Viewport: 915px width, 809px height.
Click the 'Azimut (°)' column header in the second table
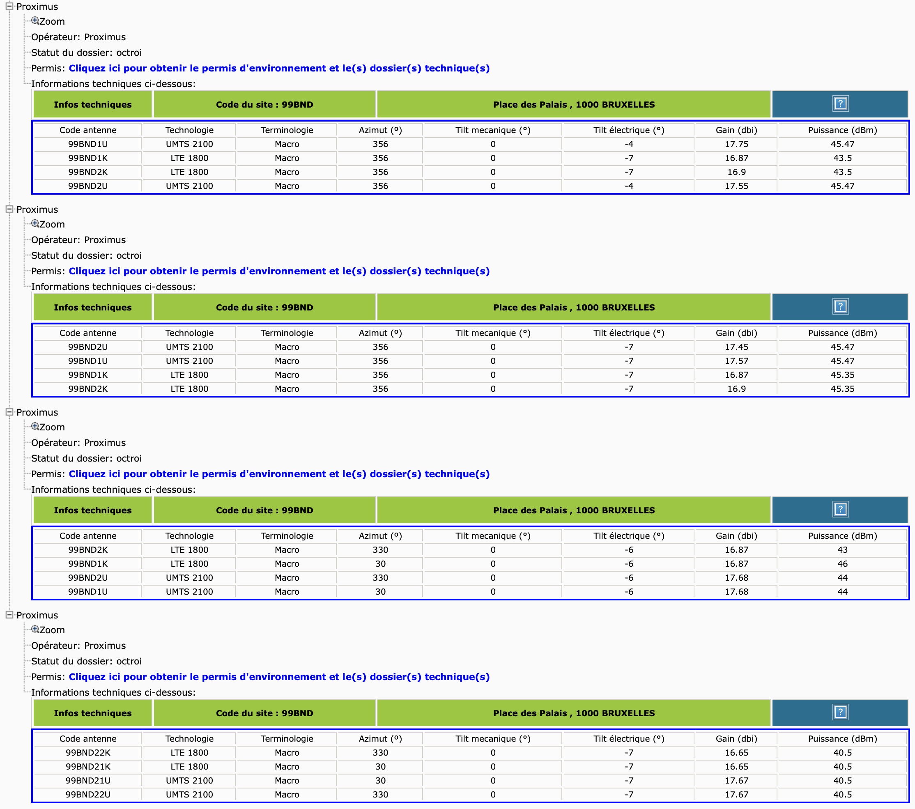(380, 333)
